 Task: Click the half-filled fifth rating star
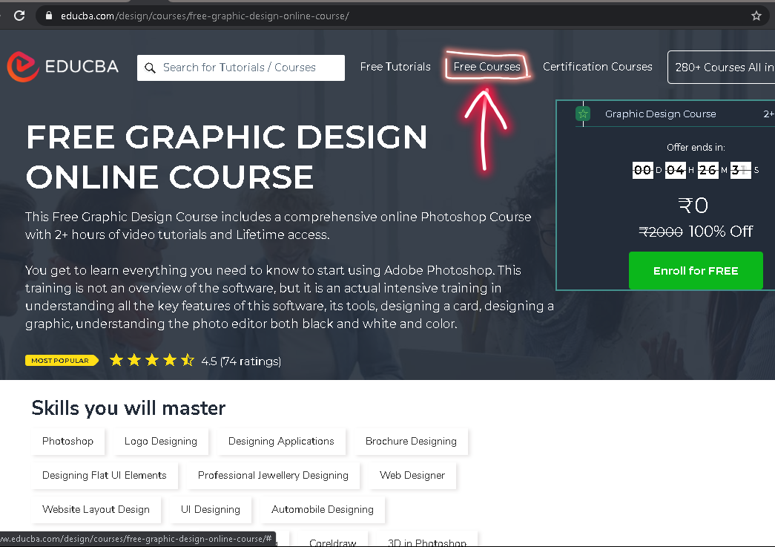click(188, 360)
